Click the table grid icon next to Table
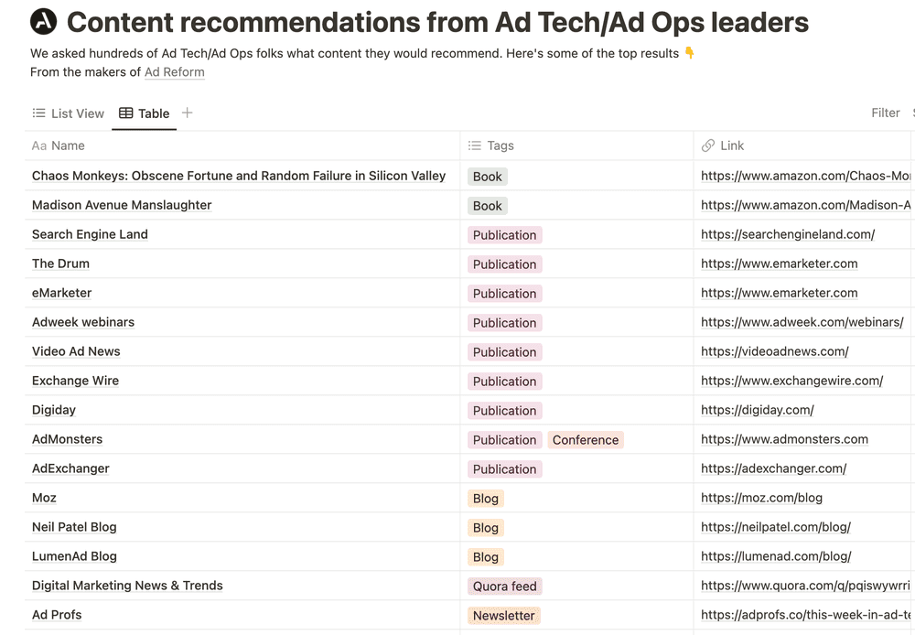Screen dimensions: 915x635 (x=125, y=113)
